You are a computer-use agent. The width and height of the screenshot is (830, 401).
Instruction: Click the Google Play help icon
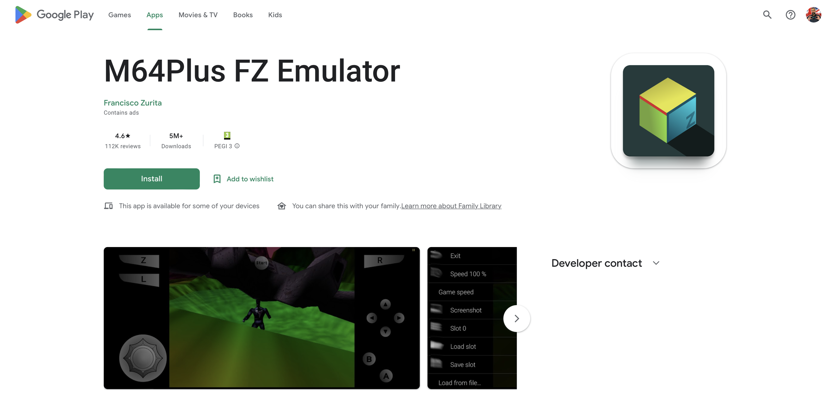(791, 14)
